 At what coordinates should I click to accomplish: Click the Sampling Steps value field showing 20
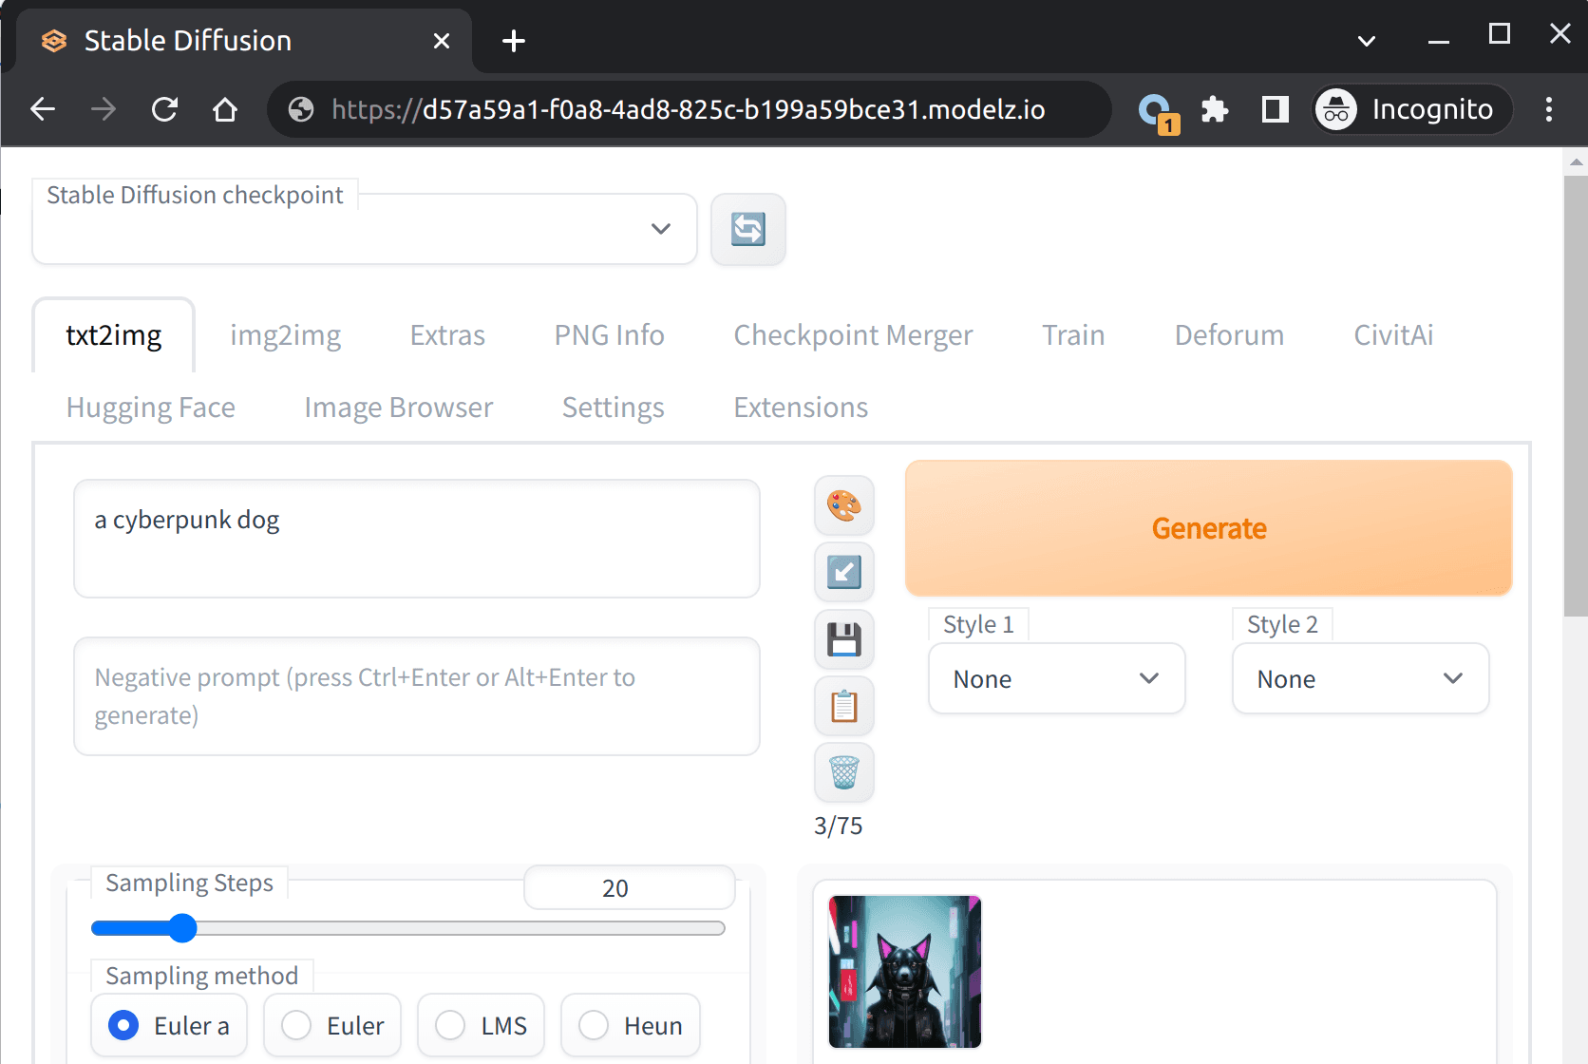[630, 887]
